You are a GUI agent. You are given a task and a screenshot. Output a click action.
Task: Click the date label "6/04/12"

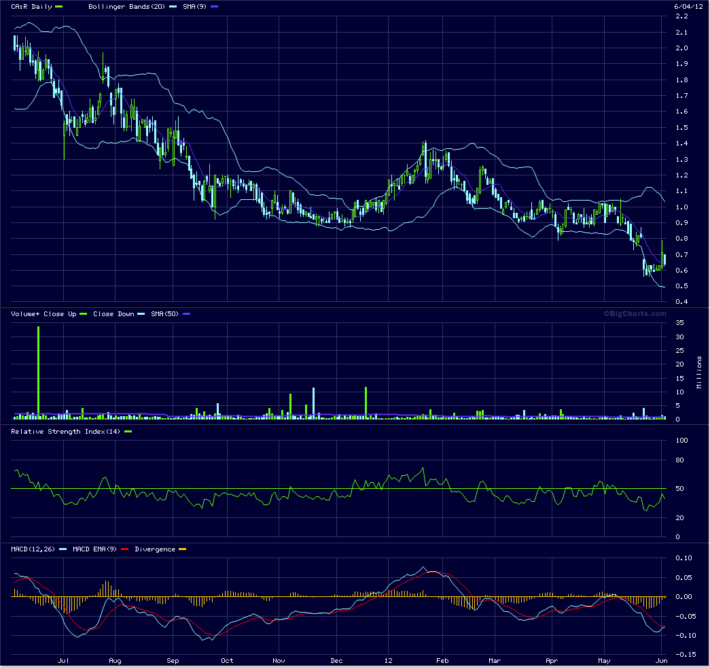(688, 6)
